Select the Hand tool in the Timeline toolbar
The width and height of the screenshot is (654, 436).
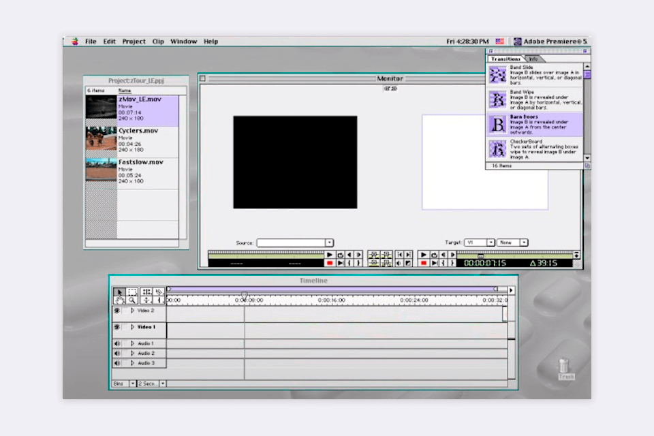point(120,300)
